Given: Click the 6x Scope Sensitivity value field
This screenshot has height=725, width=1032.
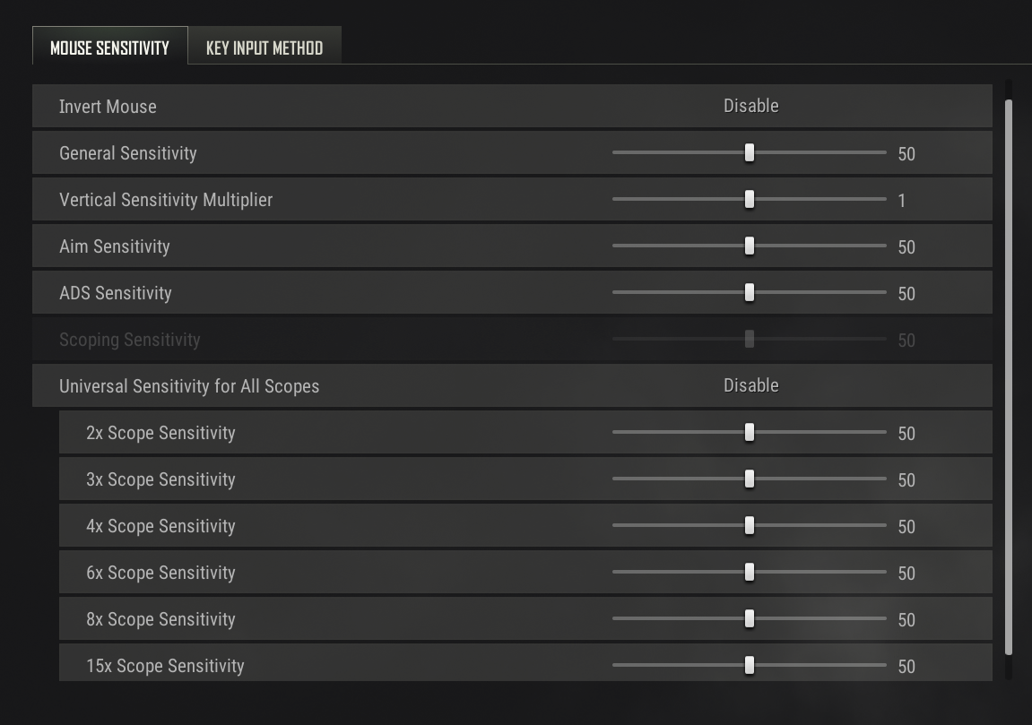Looking at the screenshot, I should 906,574.
